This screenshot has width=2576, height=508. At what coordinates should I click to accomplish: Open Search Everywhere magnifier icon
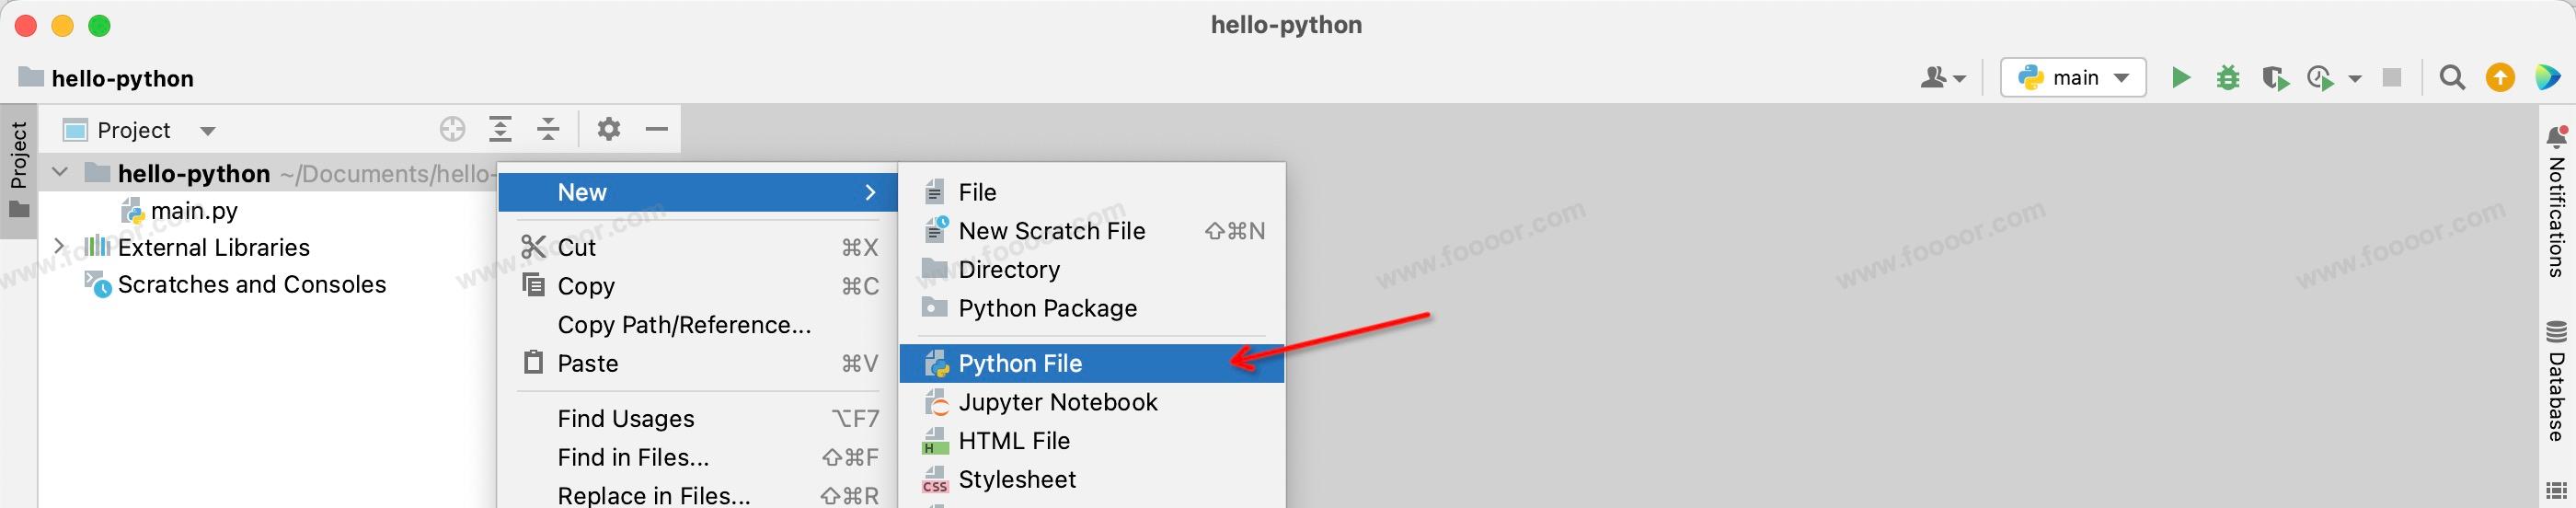pos(2452,77)
